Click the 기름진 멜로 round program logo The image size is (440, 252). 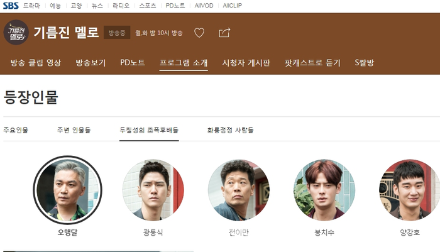click(x=16, y=32)
